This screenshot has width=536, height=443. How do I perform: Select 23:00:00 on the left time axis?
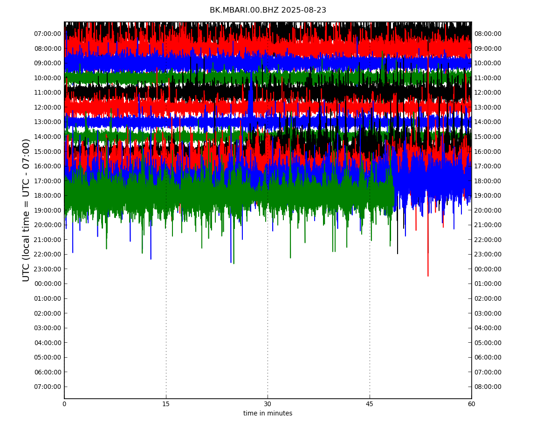(48, 269)
